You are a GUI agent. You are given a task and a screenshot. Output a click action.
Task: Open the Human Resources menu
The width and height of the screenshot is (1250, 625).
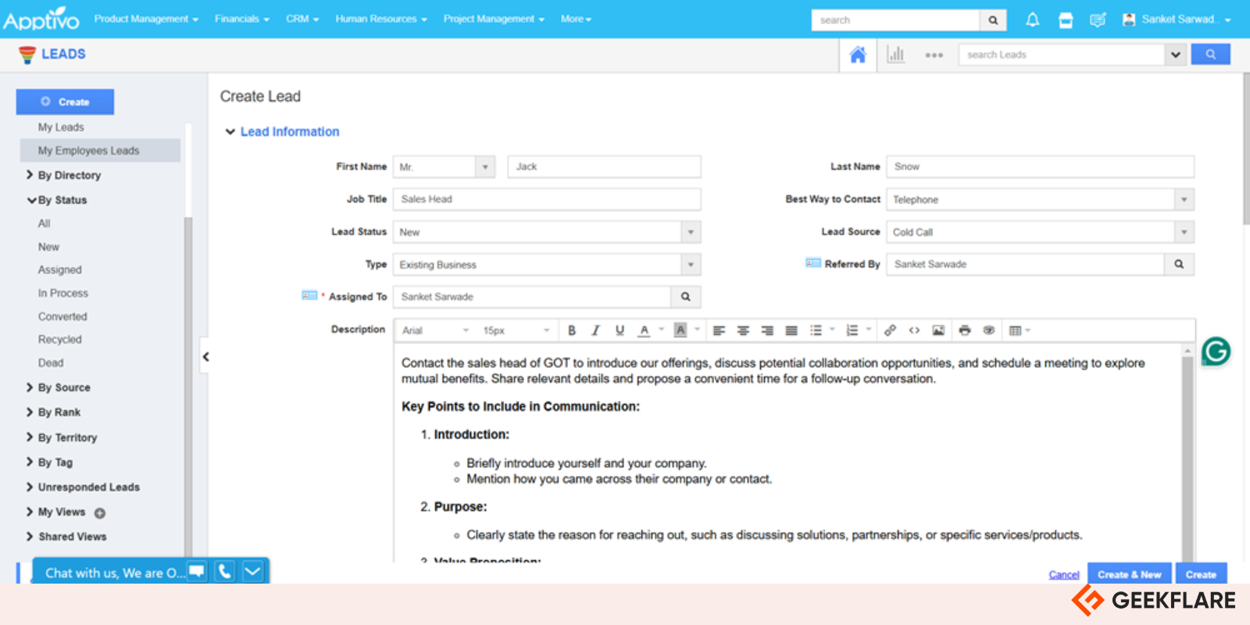381,19
